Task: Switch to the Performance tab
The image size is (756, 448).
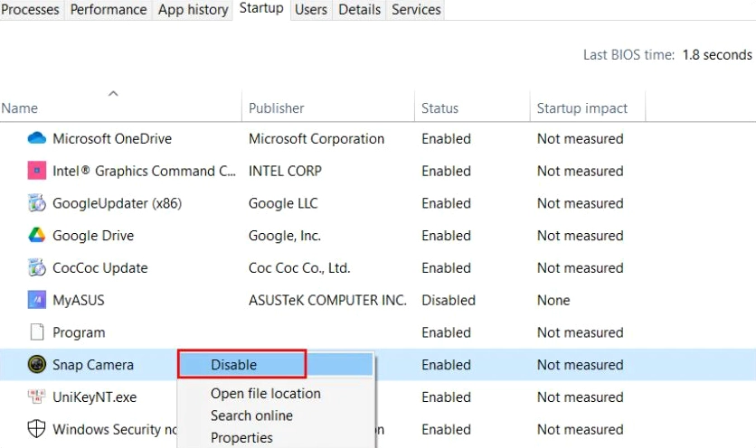Action: (109, 10)
